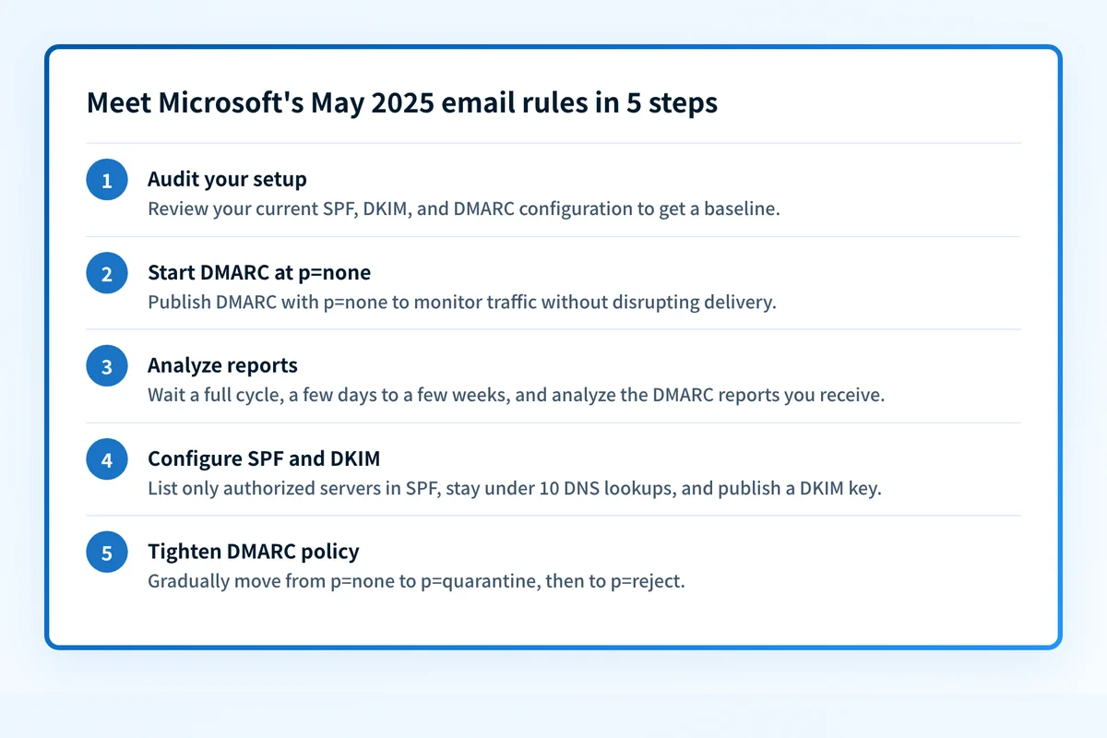The height and width of the screenshot is (738, 1107).
Task: Select the "Audit your setup" title
Action: [x=227, y=179]
